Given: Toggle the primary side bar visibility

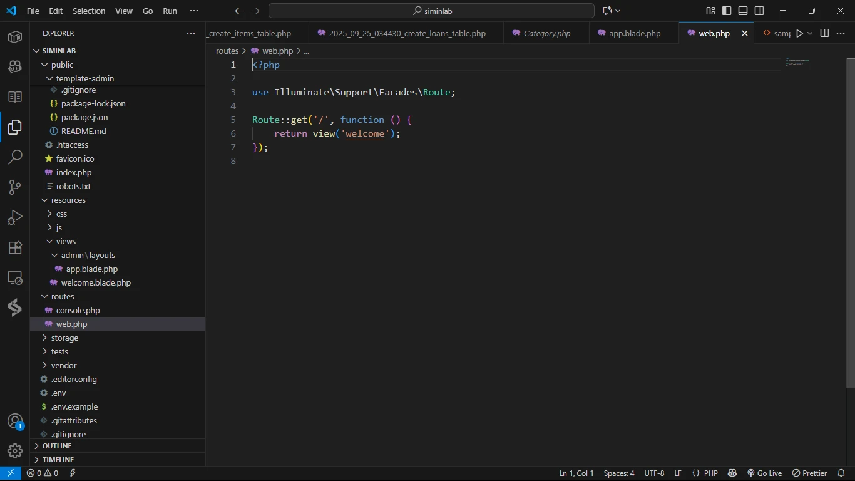Looking at the screenshot, I should pyautogui.click(x=727, y=11).
